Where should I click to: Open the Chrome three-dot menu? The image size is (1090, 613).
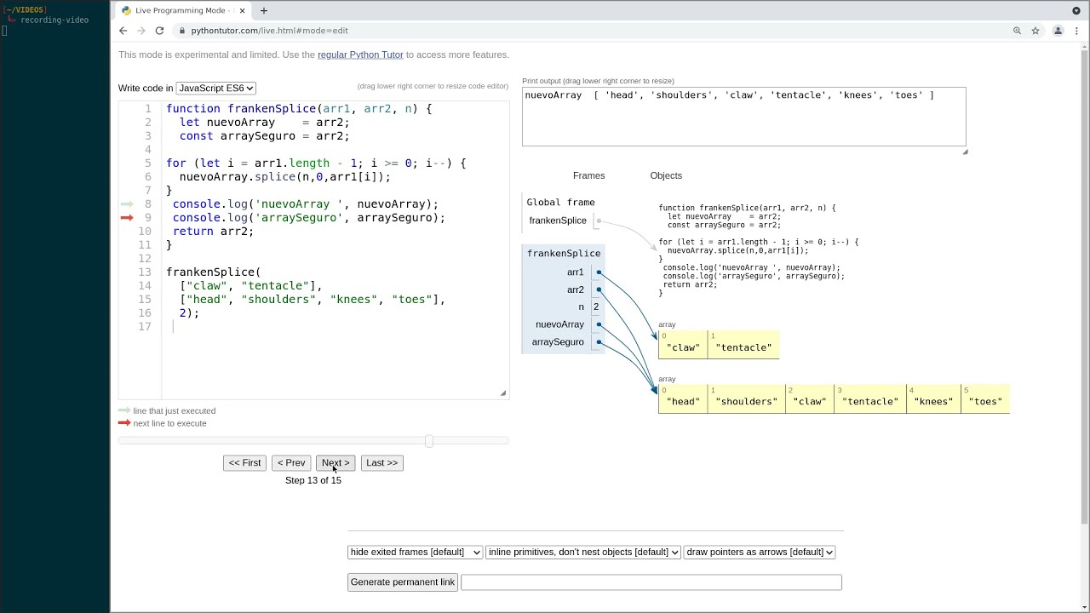coord(1077,31)
